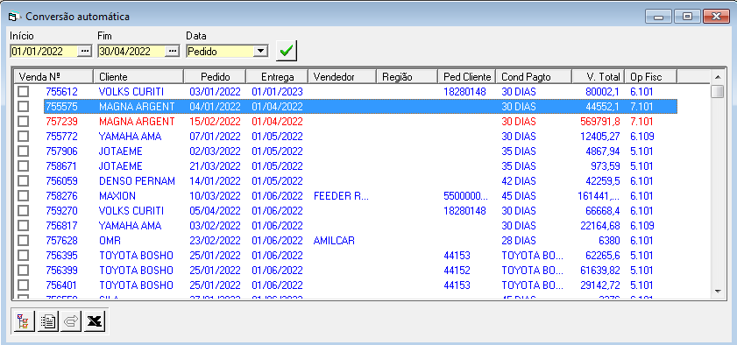Viewport: 737px width, 345px height.
Task: Toggle the checkbox for sale 757906
Action: tap(23, 151)
